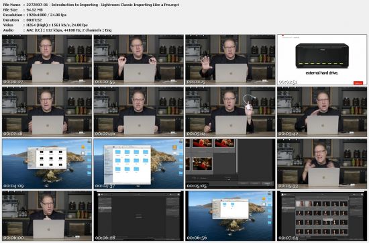Open the thumbnail at 00:03:42
The image size is (369, 243).
coord(322,112)
